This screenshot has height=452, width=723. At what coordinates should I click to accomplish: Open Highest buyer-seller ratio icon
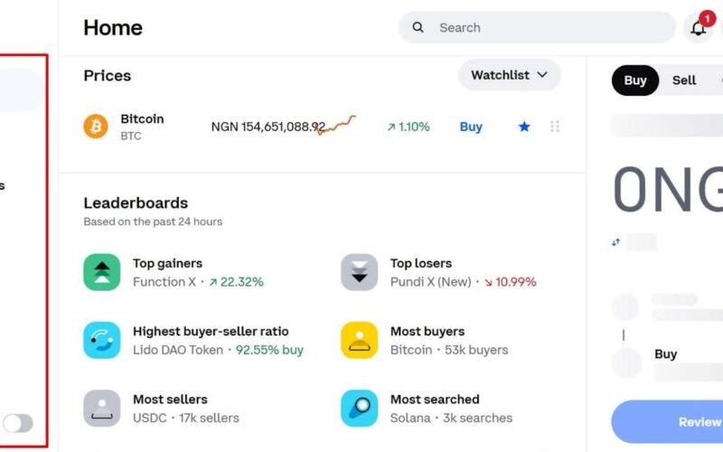click(102, 341)
